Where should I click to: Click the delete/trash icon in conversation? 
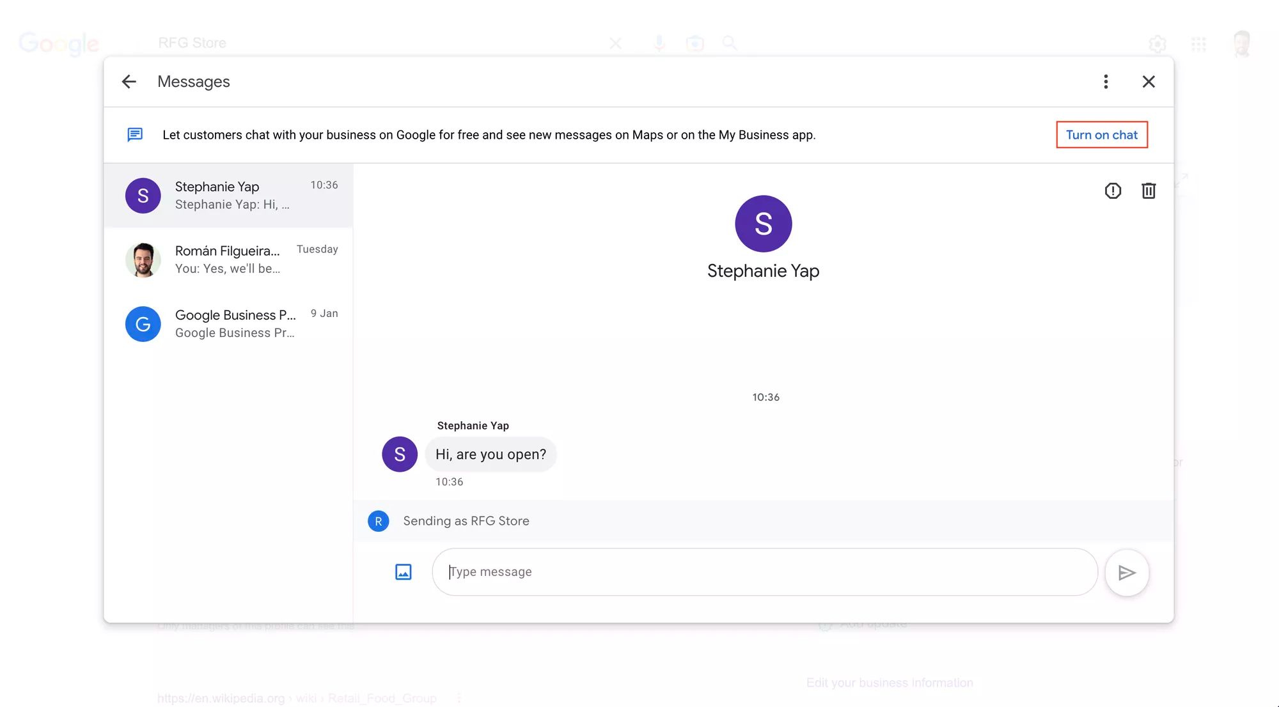pos(1149,190)
